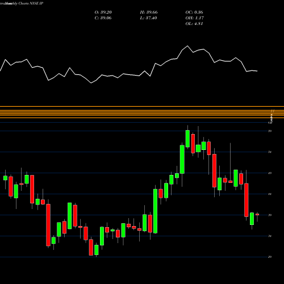This screenshot has width=284, height=284.
Task: Click the 'OL: 4.81' reading
Action: point(194,24)
